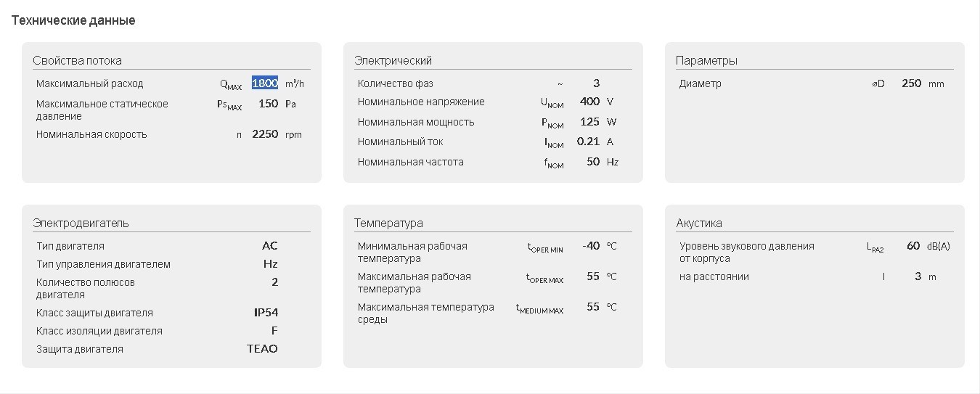The width and height of the screenshot is (980, 394).
Task: Click the Электрический section title
Action: tap(393, 60)
